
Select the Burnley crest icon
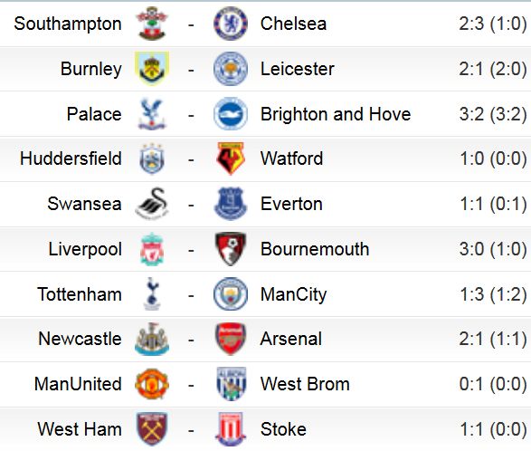[x=152, y=69]
